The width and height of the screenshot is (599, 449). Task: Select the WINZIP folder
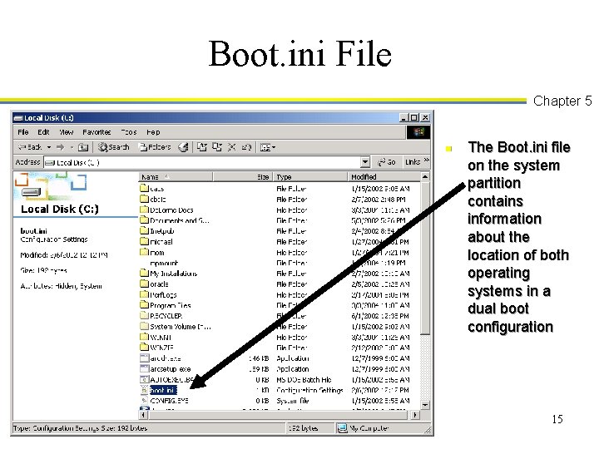coord(156,348)
